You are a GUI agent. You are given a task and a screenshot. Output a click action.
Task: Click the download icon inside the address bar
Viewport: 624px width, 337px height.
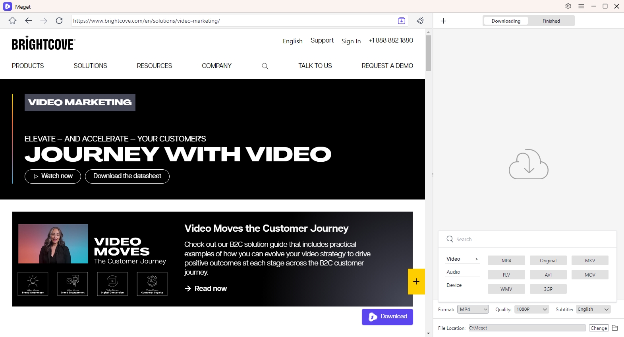[x=402, y=21]
